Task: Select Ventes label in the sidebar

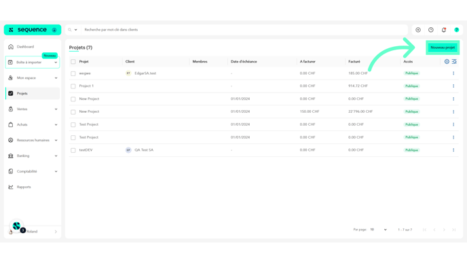Action: [x=22, y=109]
